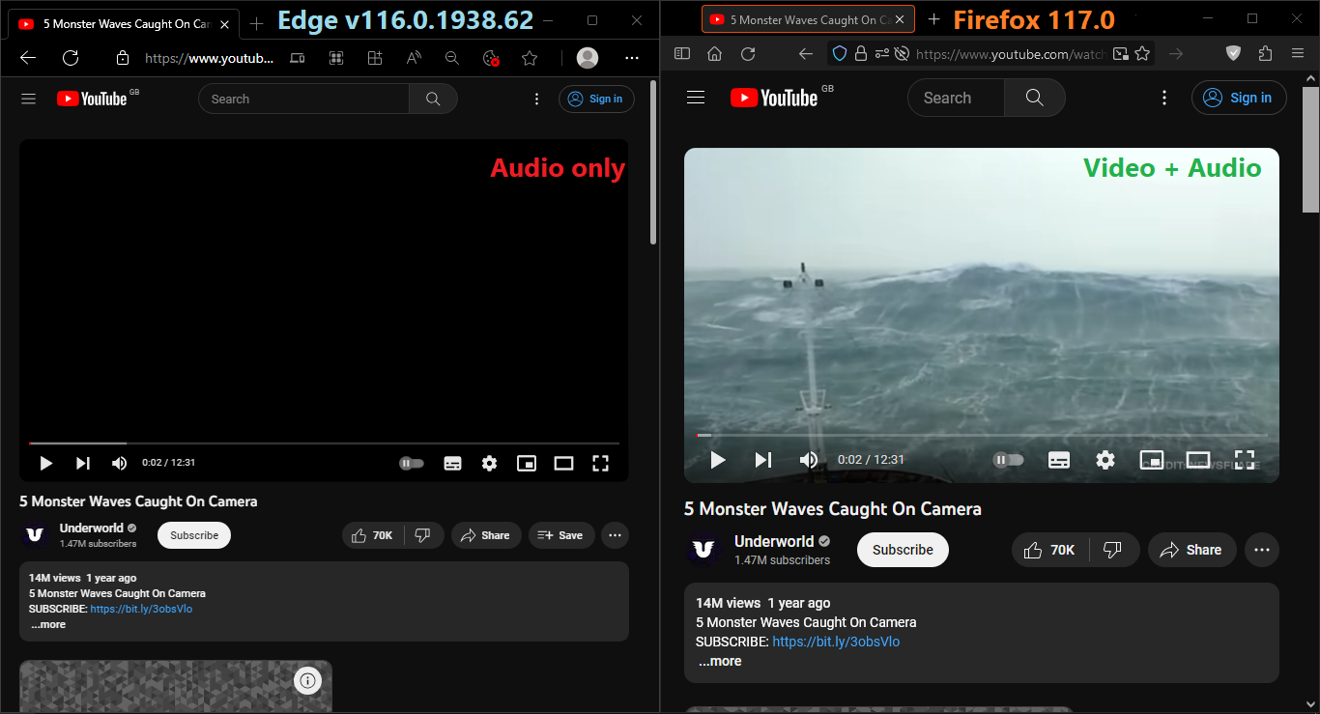
Task: Start Edge Read Aloud
Action: tap(414, 58)
